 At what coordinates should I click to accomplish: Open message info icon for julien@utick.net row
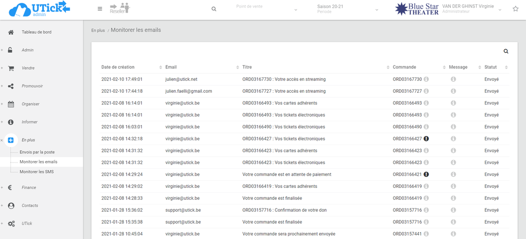tap(453, 79)
